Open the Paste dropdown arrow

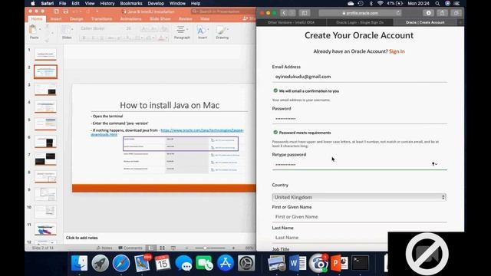pyautogui.click(x=40, y=29)
